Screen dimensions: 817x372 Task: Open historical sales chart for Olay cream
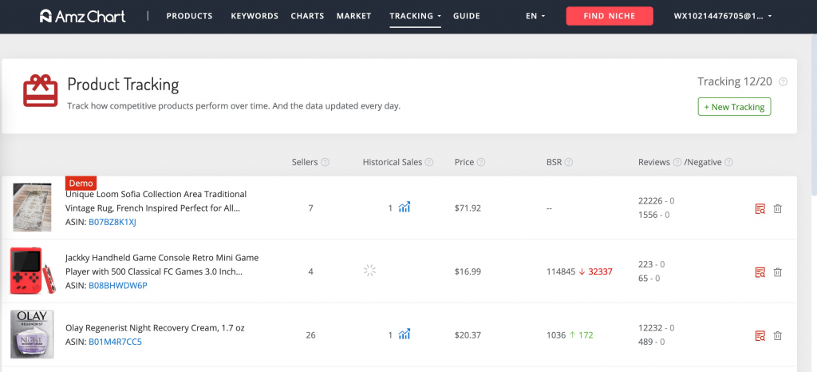[x=405, y=335]
